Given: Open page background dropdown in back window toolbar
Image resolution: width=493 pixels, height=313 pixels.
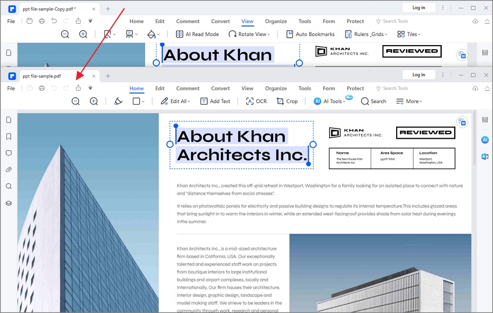Looking at the screenshot, I should click(x=154, y=34).
